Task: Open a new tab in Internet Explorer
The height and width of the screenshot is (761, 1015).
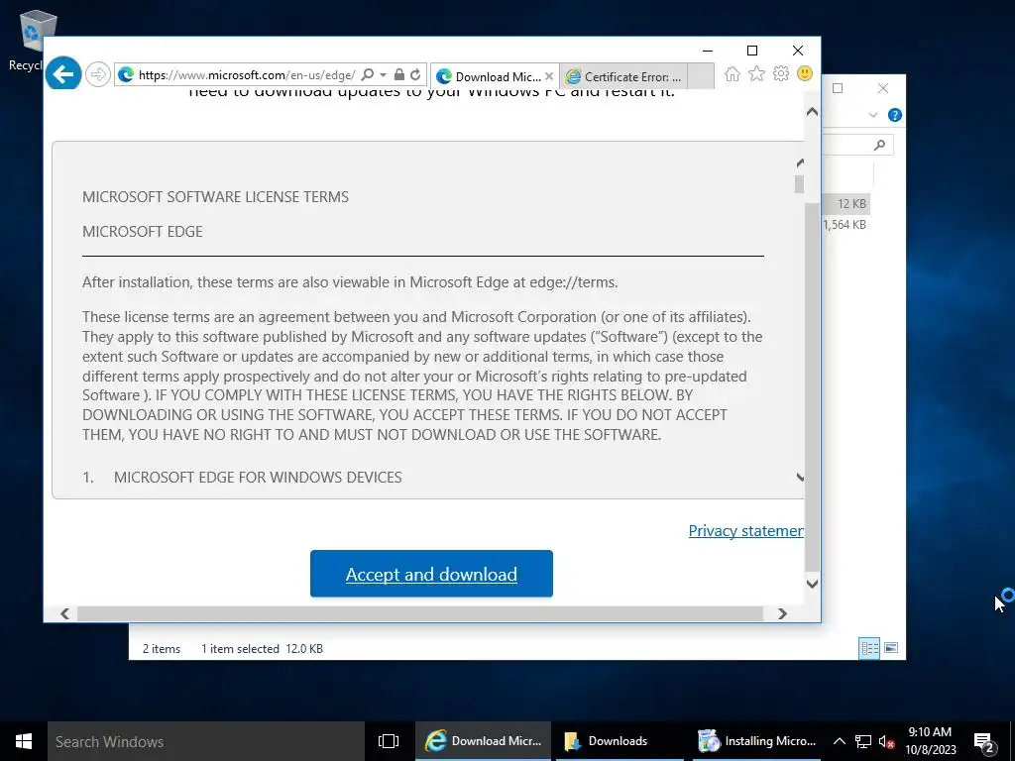Action: (701, 76)
